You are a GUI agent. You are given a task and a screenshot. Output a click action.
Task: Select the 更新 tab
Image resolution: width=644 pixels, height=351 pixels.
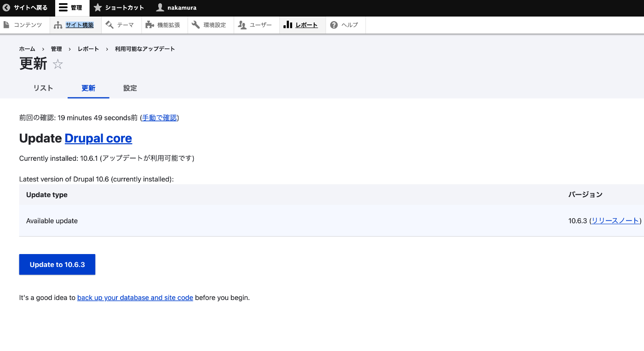click(x=88, y=88)
